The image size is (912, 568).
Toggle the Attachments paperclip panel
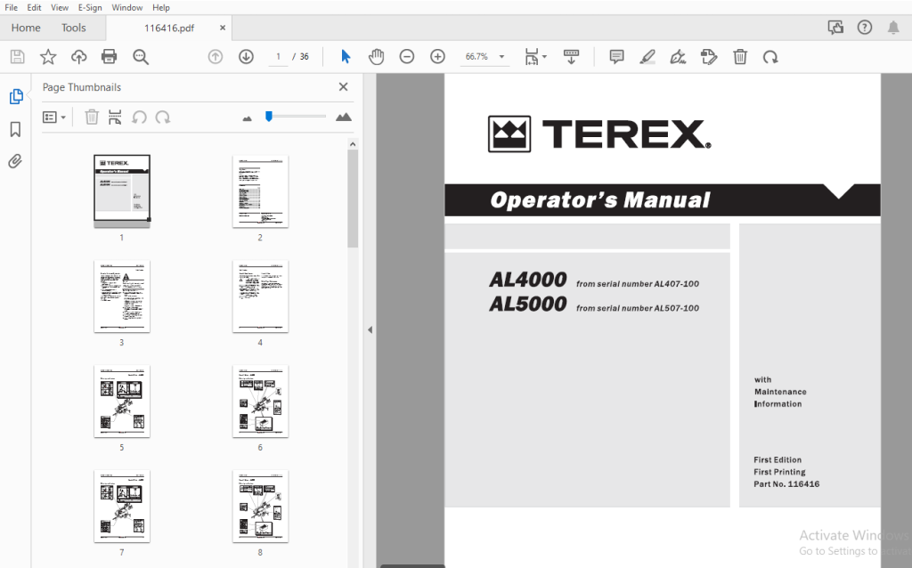[x=15, y=161]
